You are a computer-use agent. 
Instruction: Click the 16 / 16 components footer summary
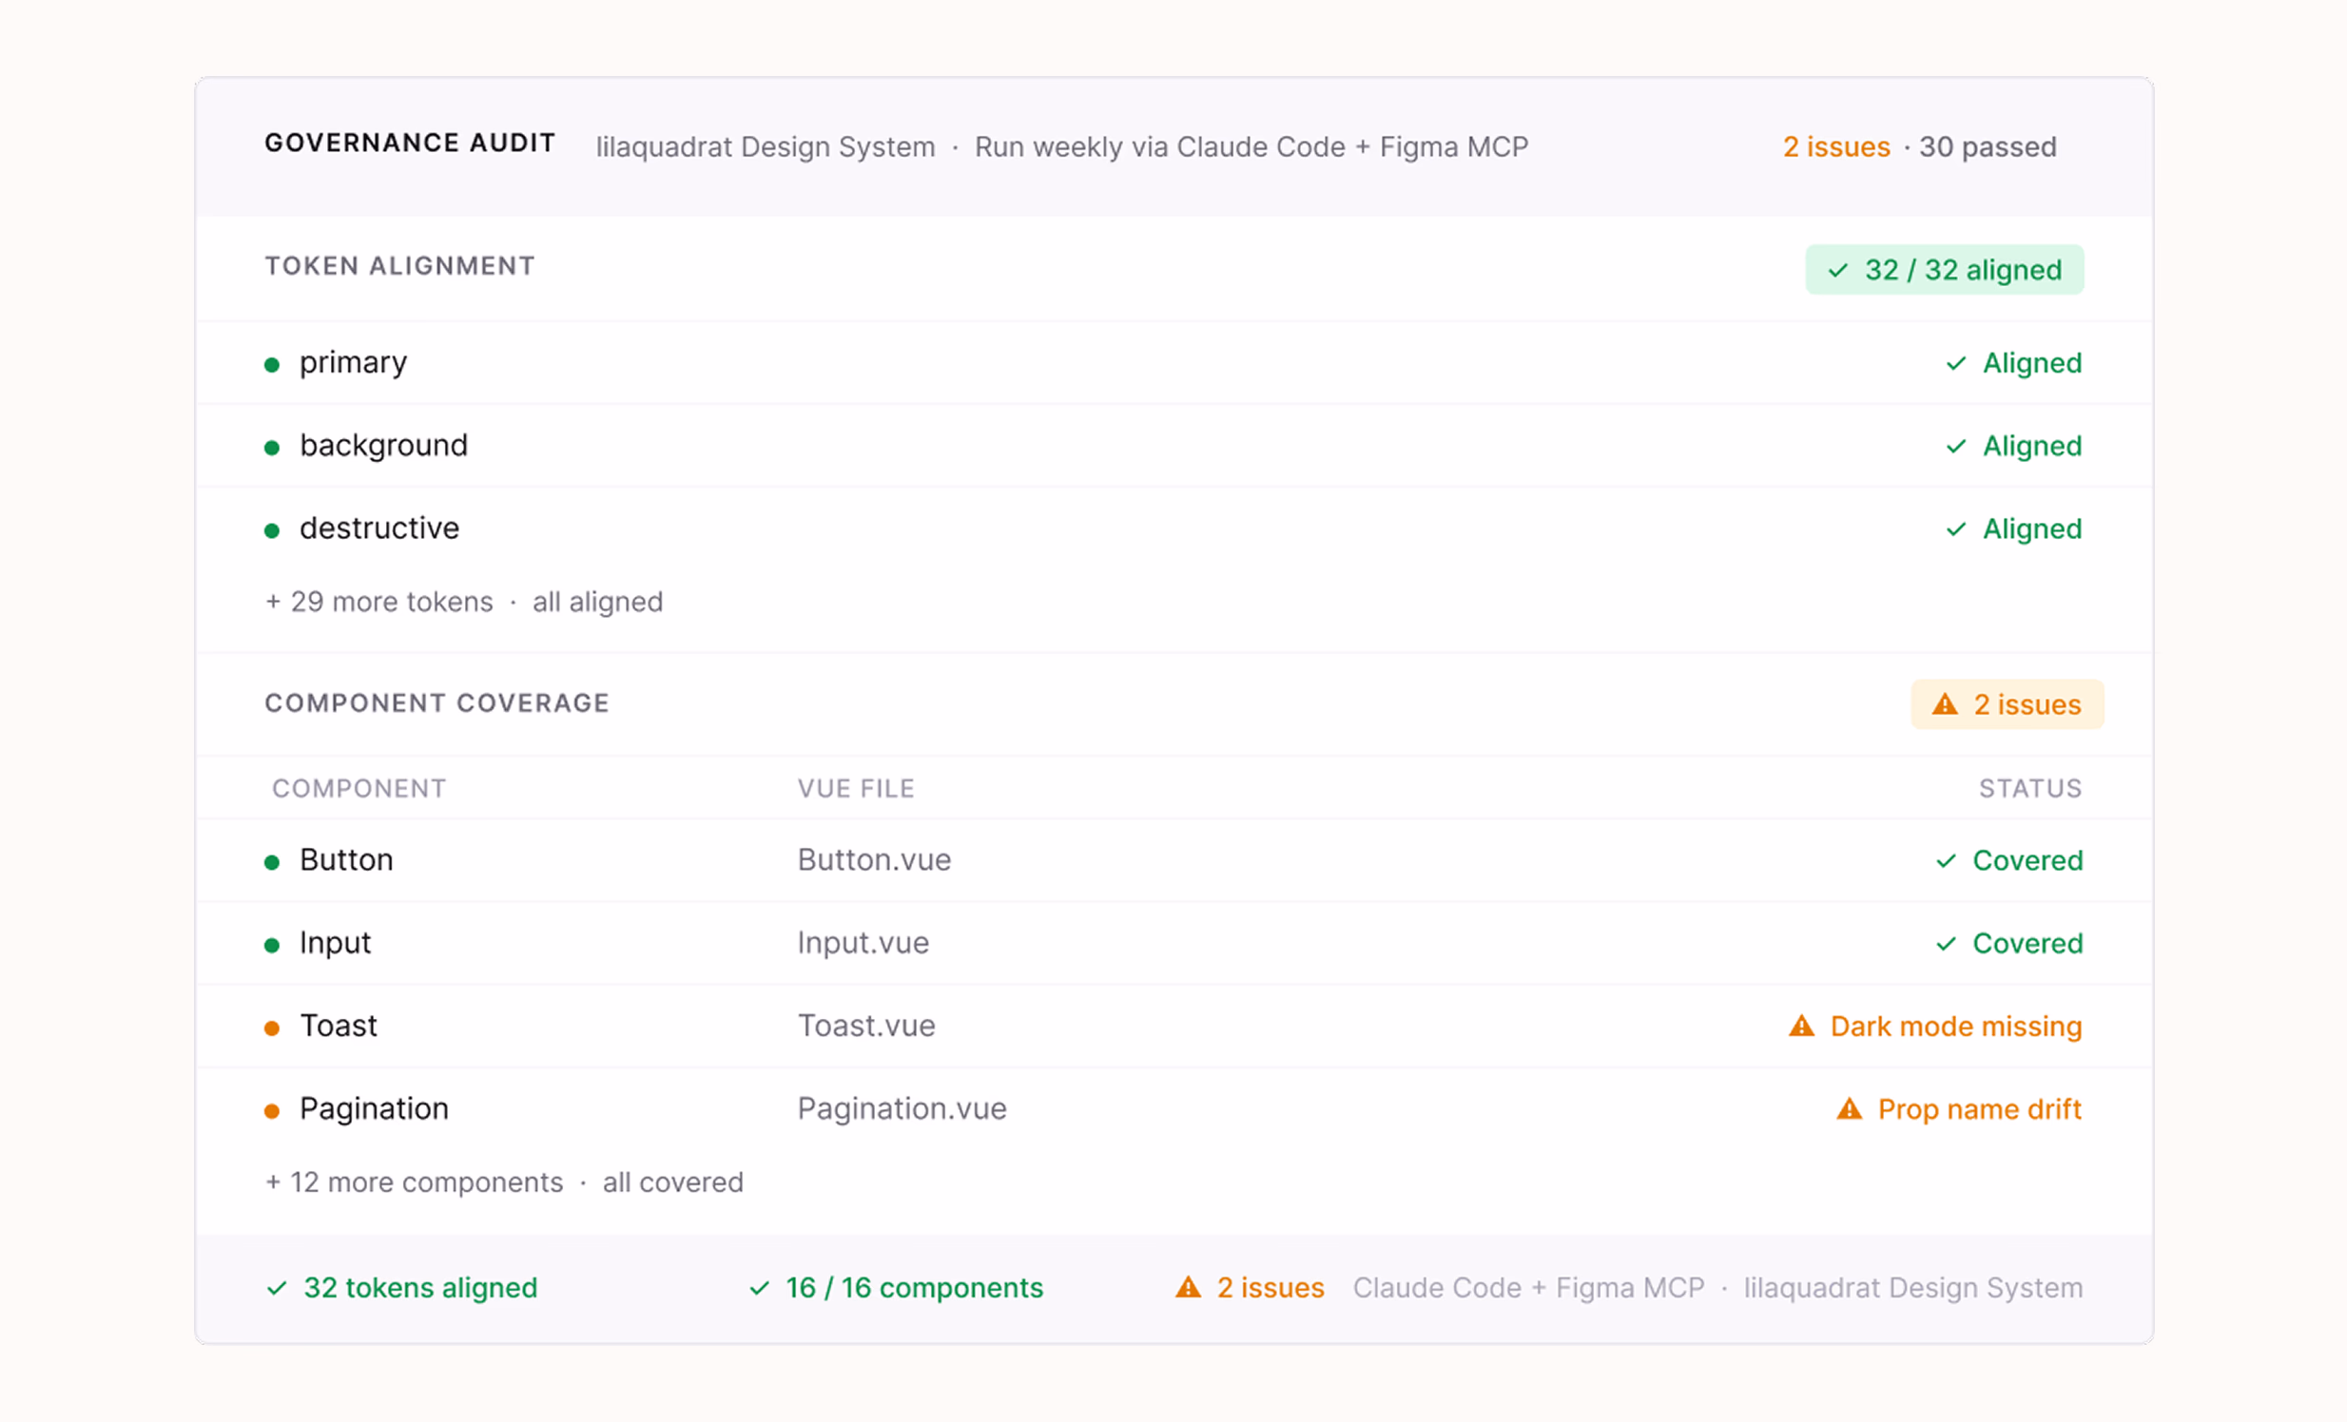click(x=915, y=1289)
